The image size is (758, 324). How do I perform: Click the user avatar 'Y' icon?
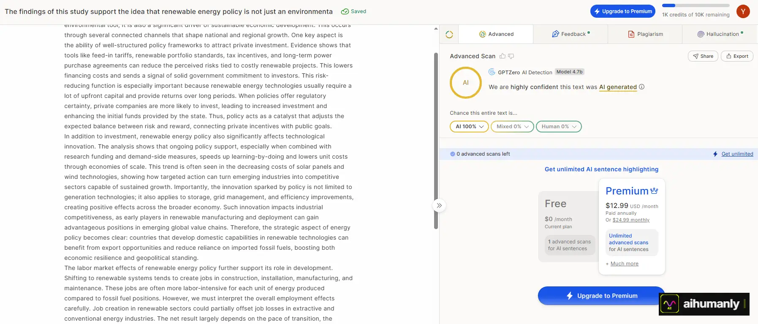tap(743, 11)
